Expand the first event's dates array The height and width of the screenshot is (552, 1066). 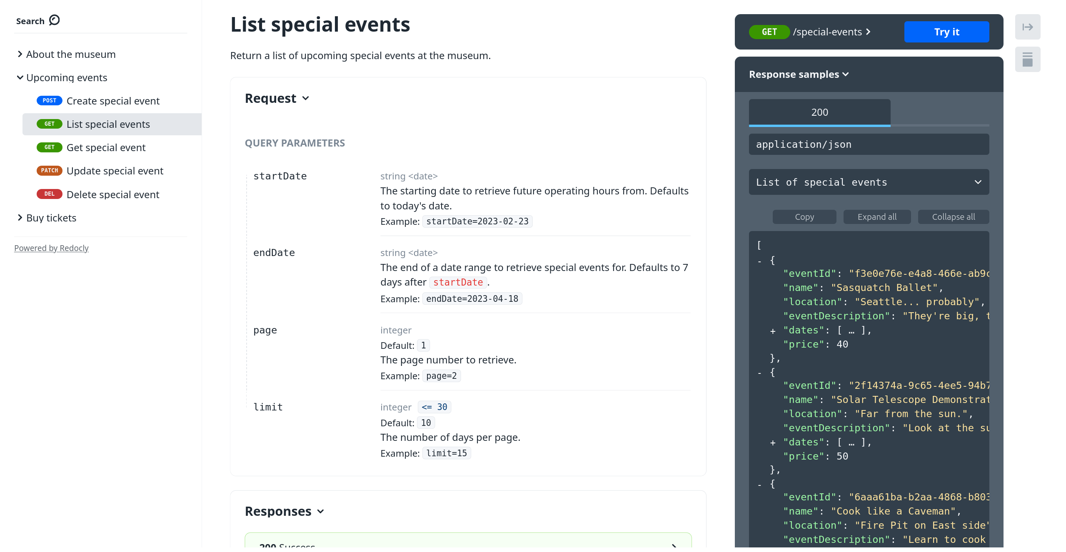[x=773, y=331]
